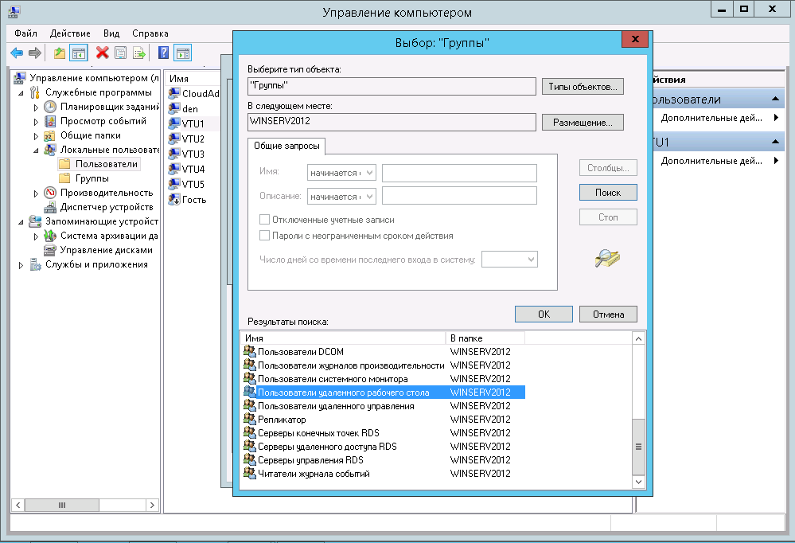Toggle the Action pane toolbar icon
795x543 pixels.
(x=182, y=53)
